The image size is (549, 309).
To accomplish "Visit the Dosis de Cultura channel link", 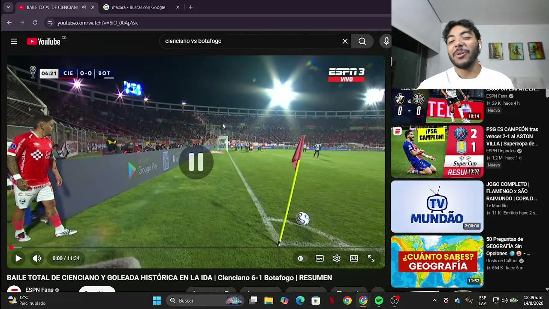I will point(502,261).
